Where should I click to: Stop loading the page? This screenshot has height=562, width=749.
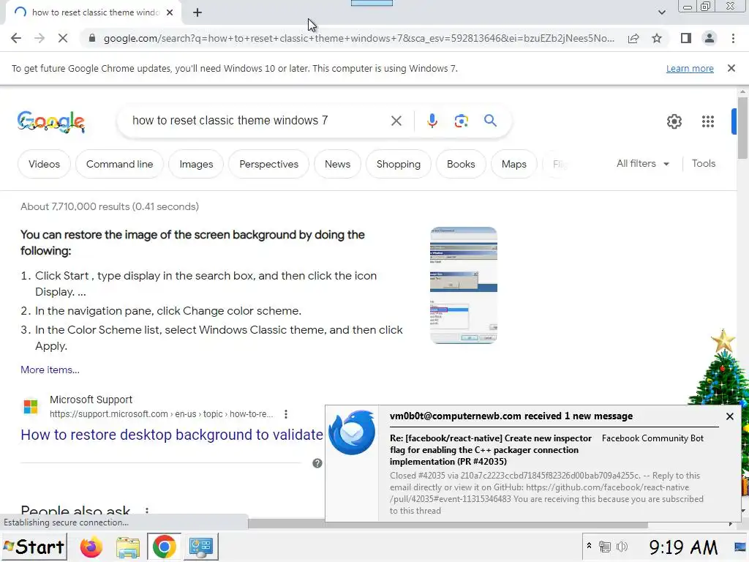click(63, 38)
